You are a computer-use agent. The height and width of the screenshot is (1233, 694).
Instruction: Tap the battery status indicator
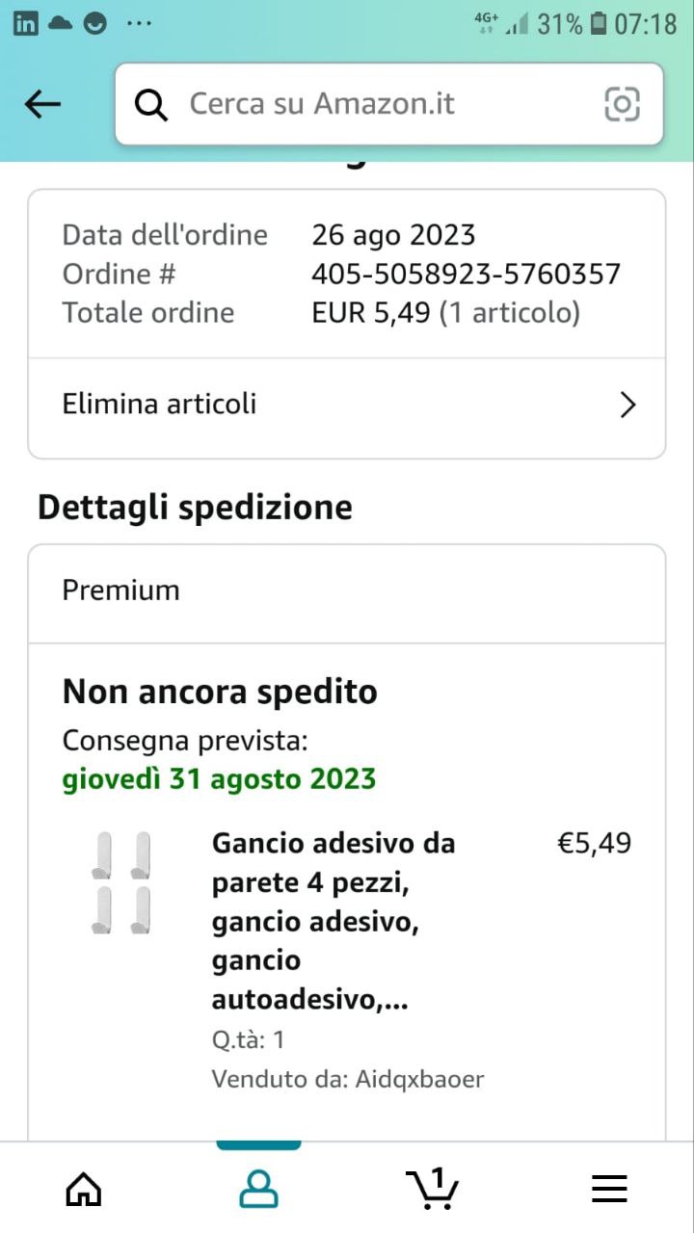click(x=599, y=24)
